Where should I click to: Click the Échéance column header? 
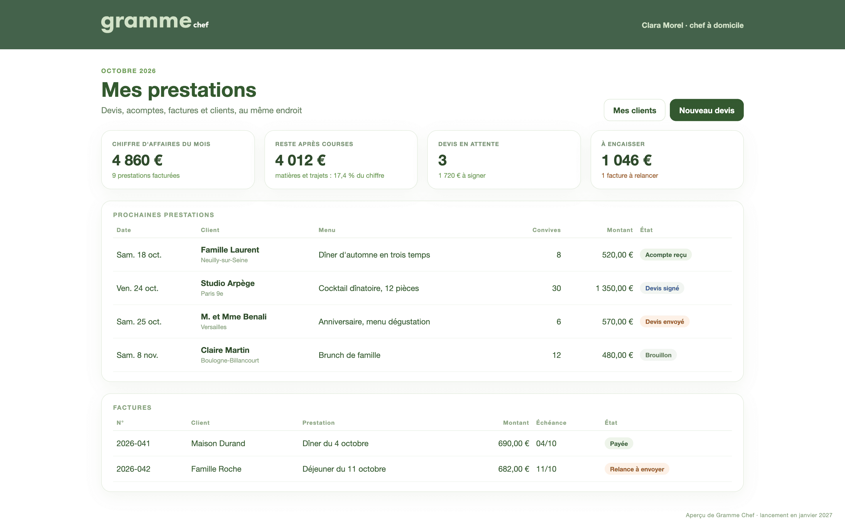[x=551, y=422]
